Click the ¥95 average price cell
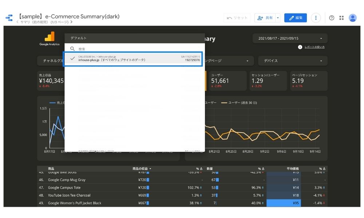 (284, 203)
